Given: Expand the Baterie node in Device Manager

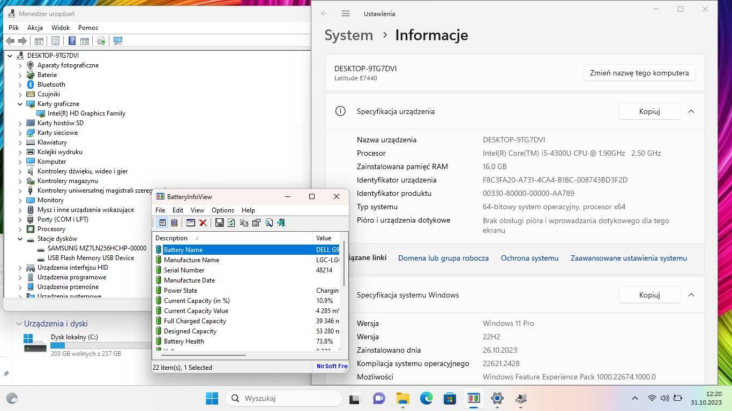Looking at the screenshot, I should pyautogui.click(x=20, y=75).
